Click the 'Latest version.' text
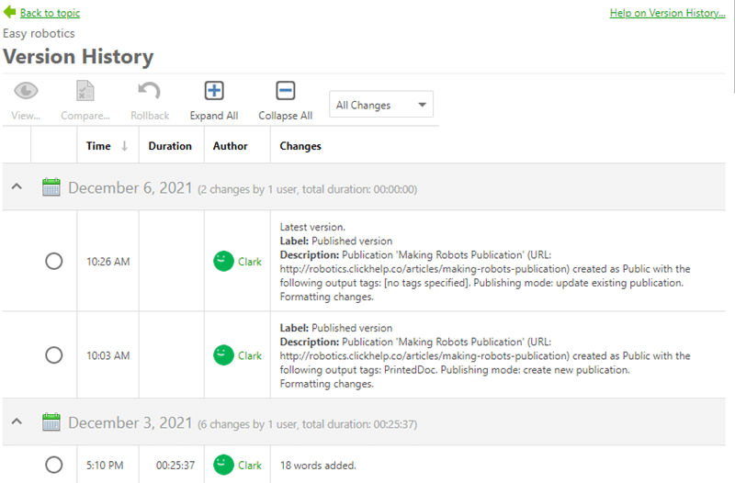This screenshot has height=483, width=735. [312, 227]
